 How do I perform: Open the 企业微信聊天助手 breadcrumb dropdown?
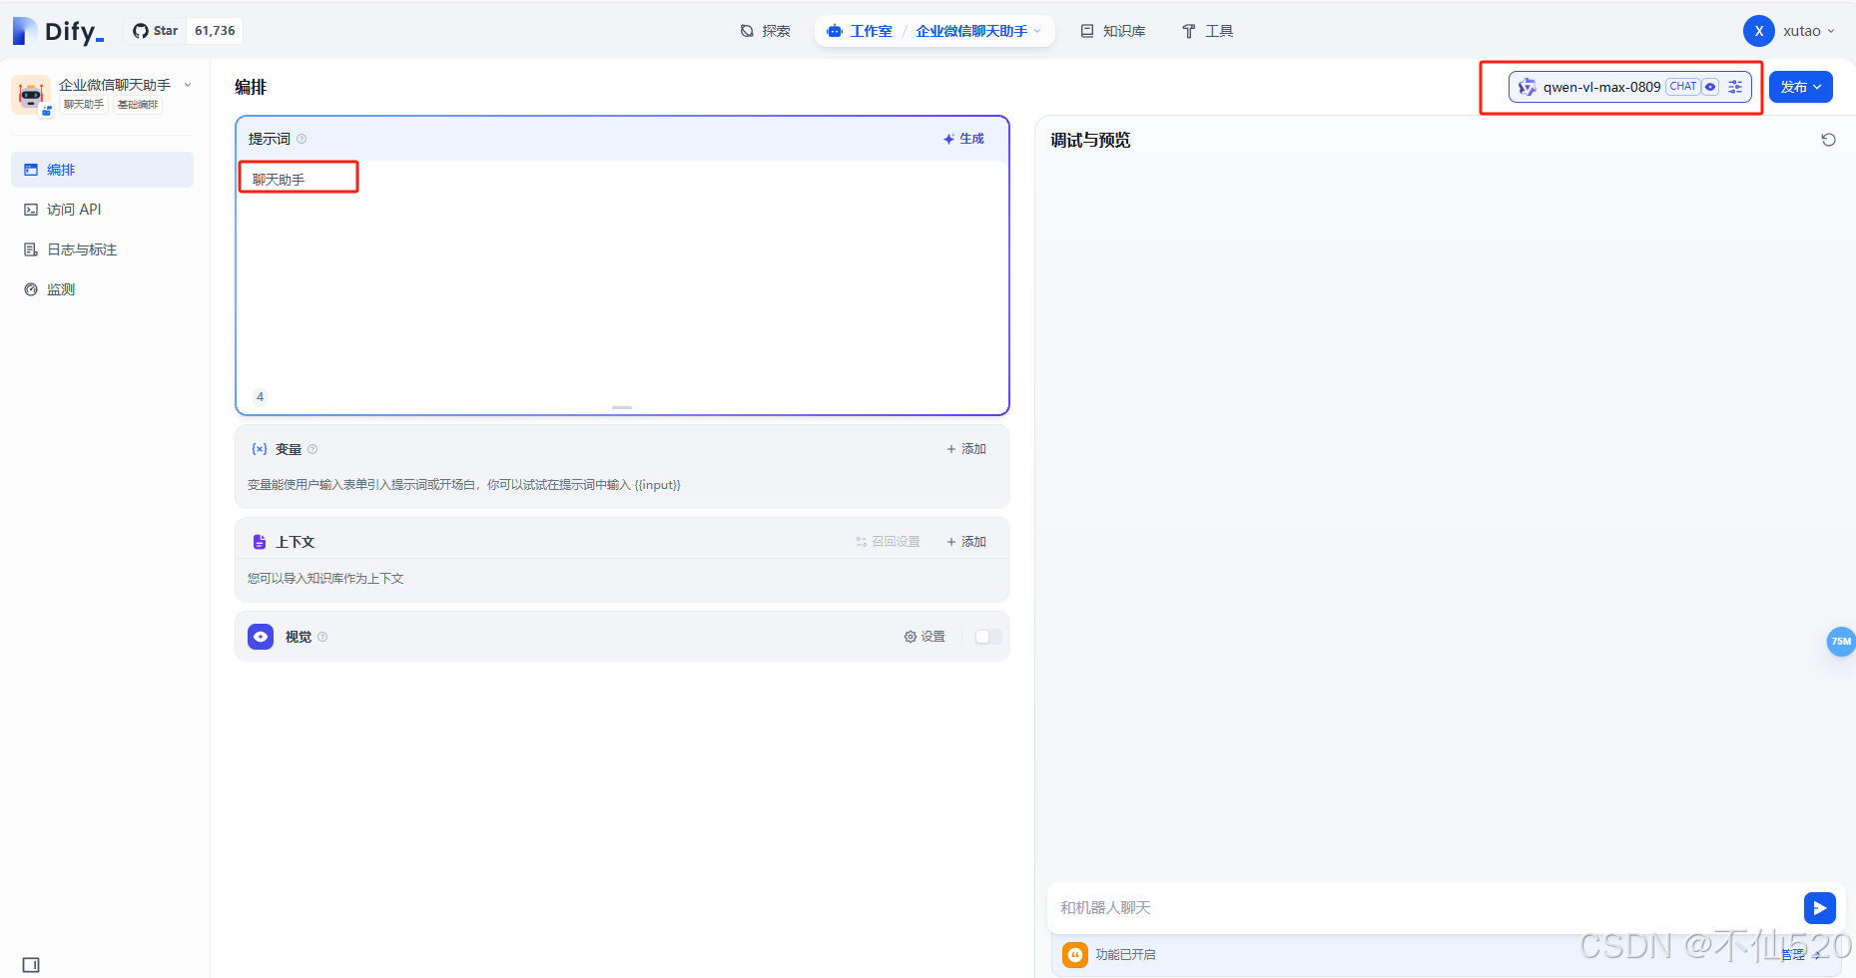click(x=1038, y=31)
